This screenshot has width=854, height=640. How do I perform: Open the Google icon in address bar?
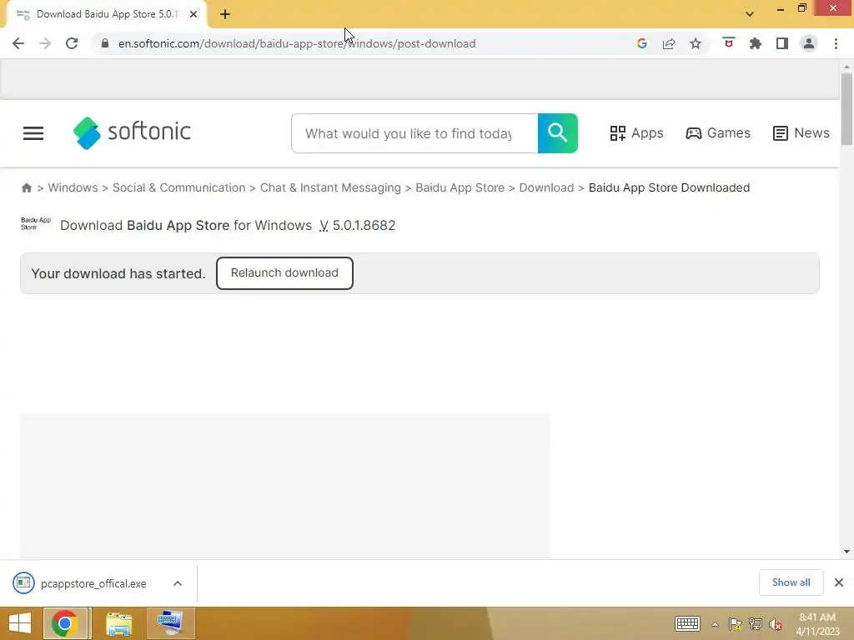tap(641, 43)
